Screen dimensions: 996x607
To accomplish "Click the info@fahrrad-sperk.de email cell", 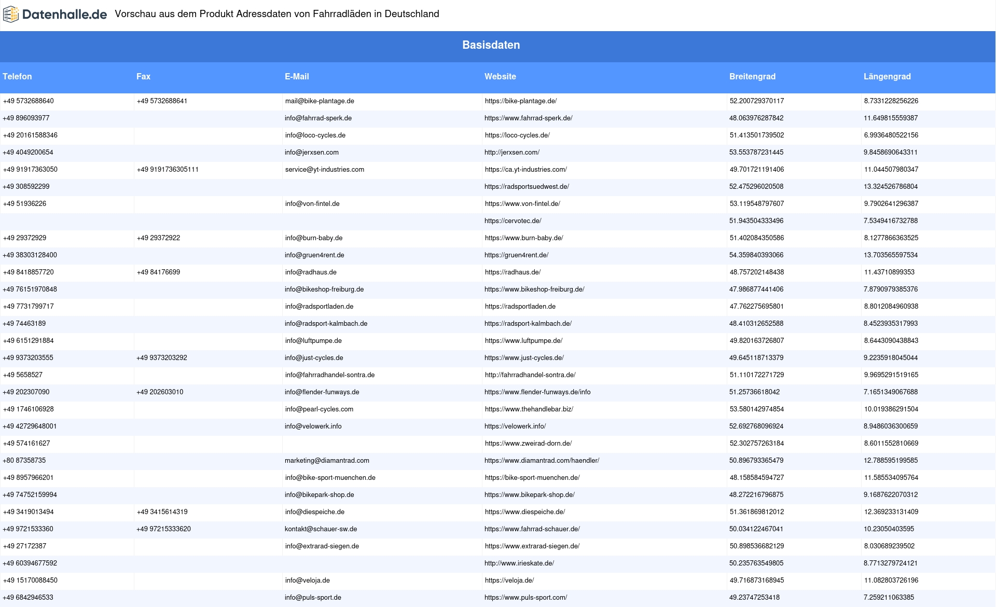I will click(x=318, y=118).
